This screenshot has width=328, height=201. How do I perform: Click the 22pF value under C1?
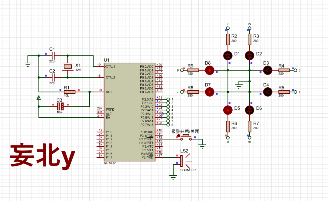53,61
